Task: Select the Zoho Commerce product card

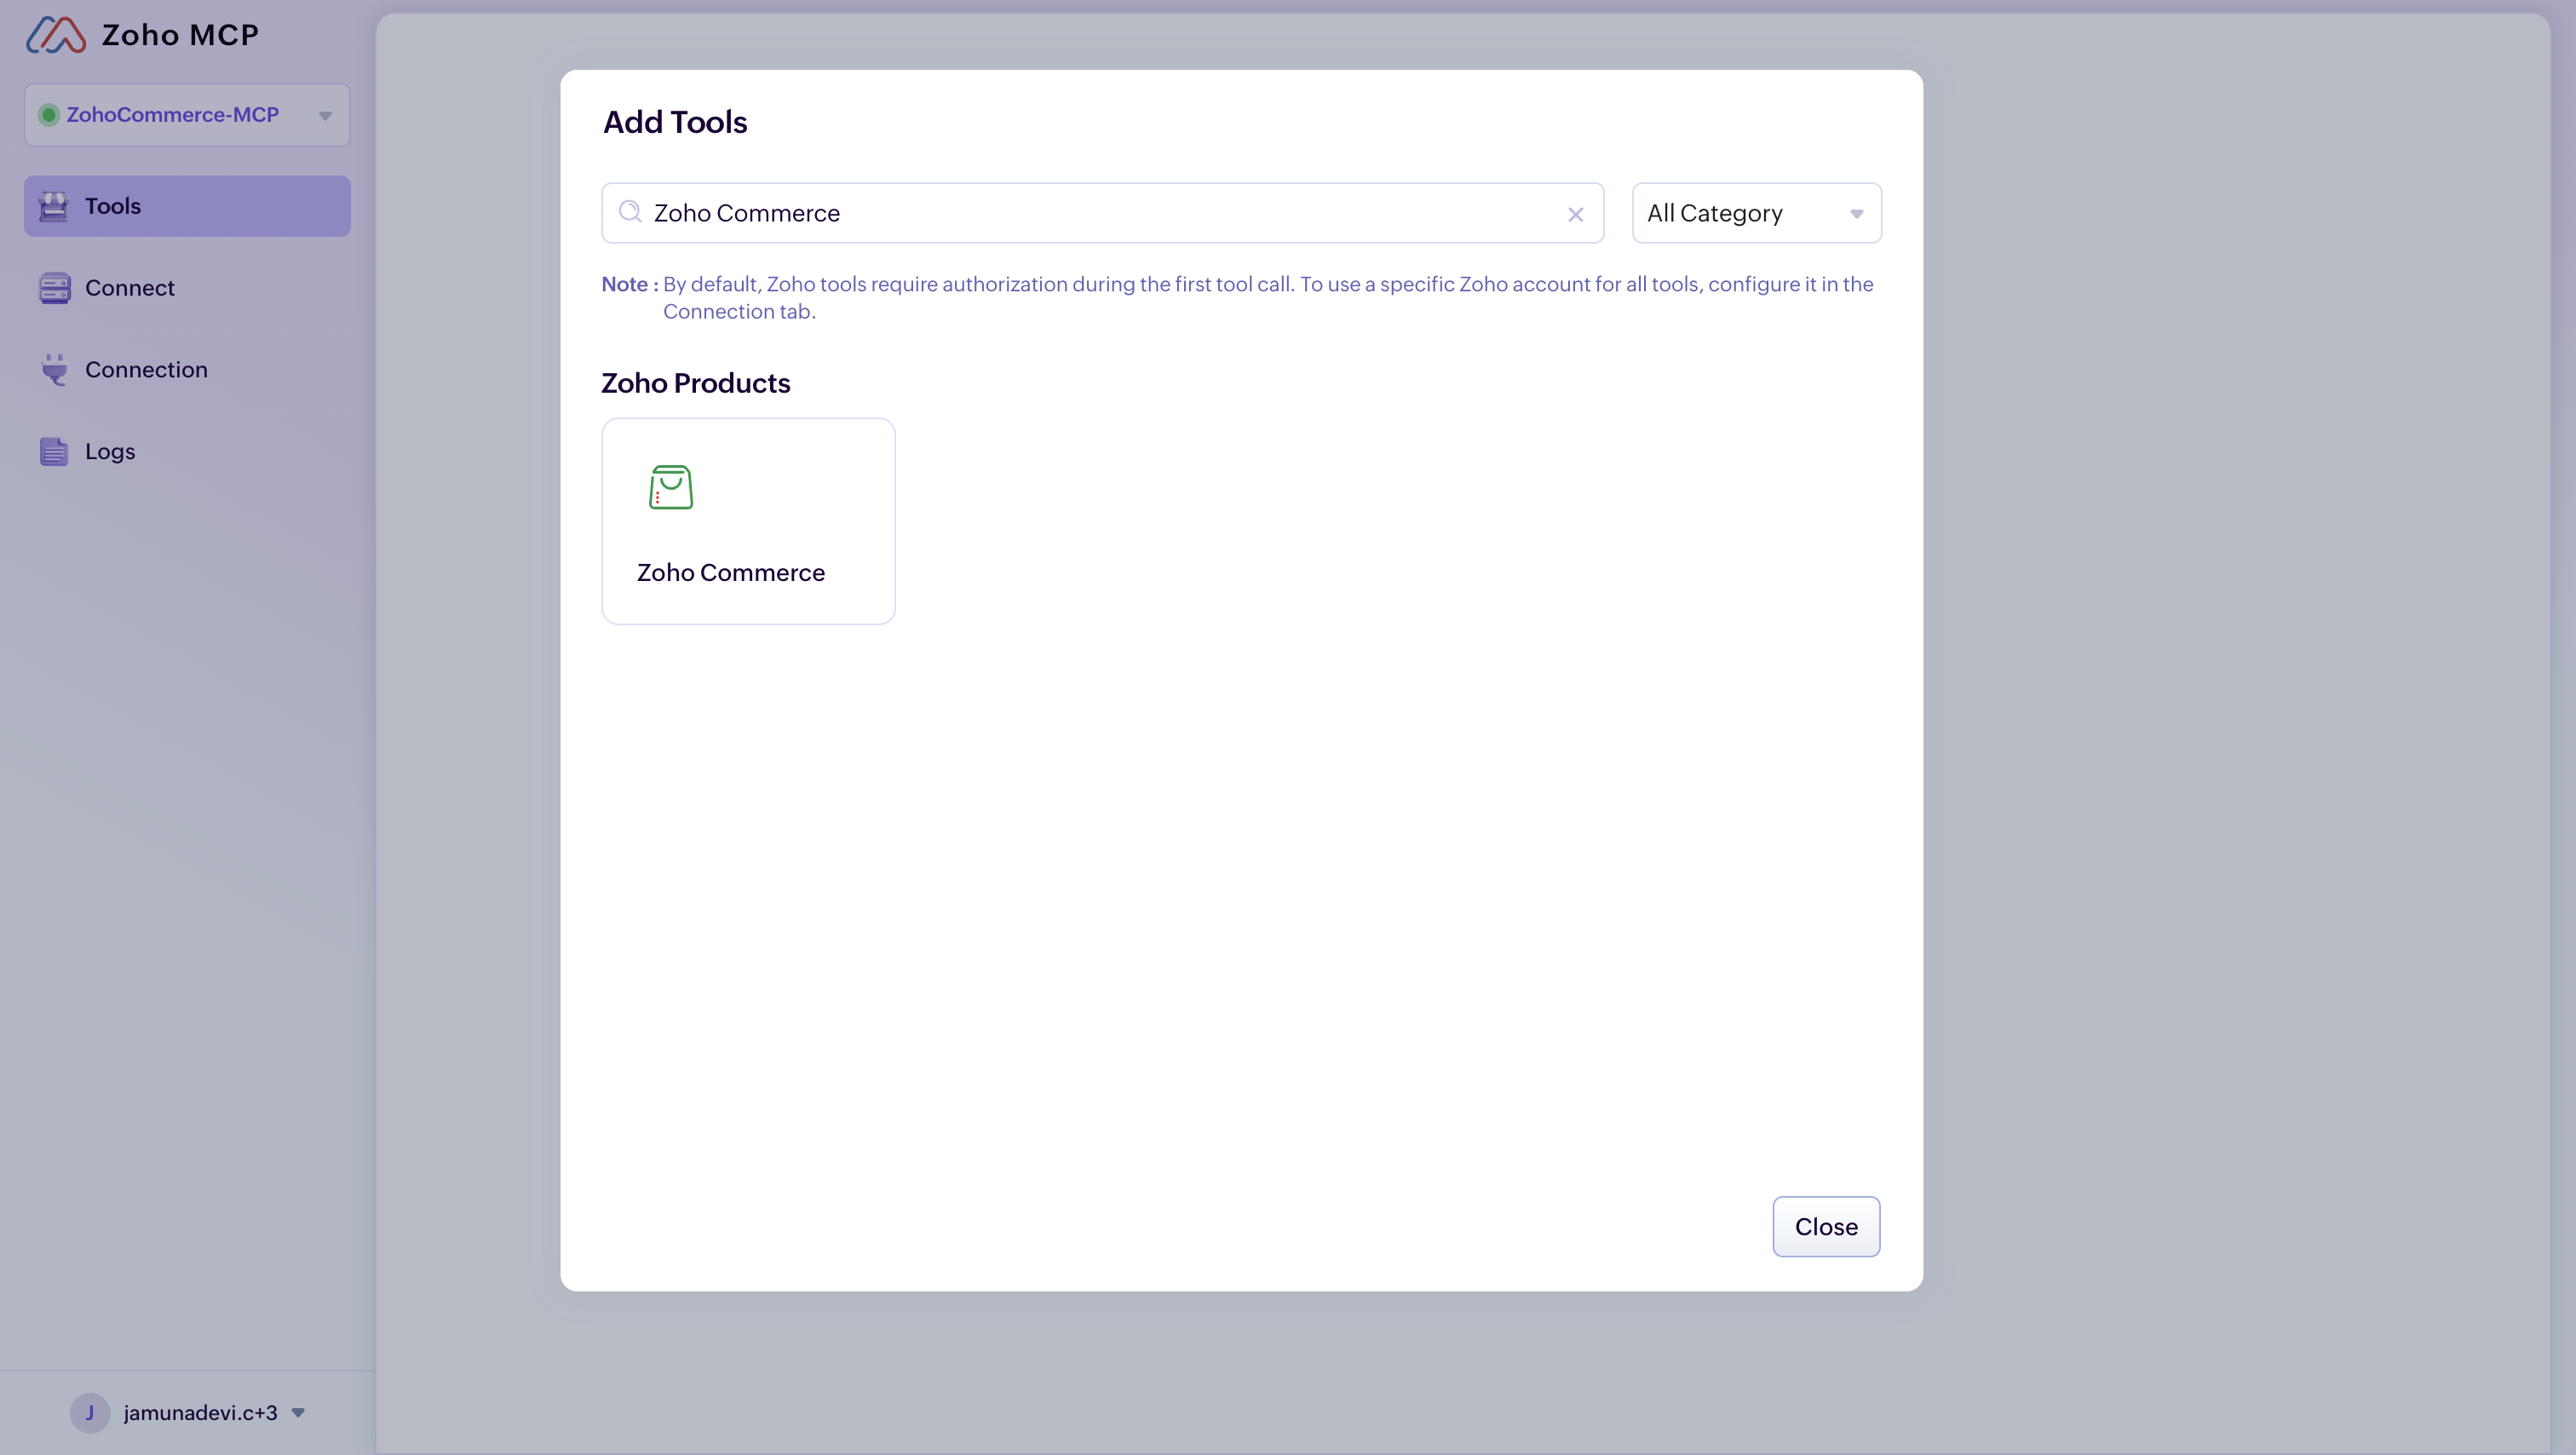Action: coord(748,520)
